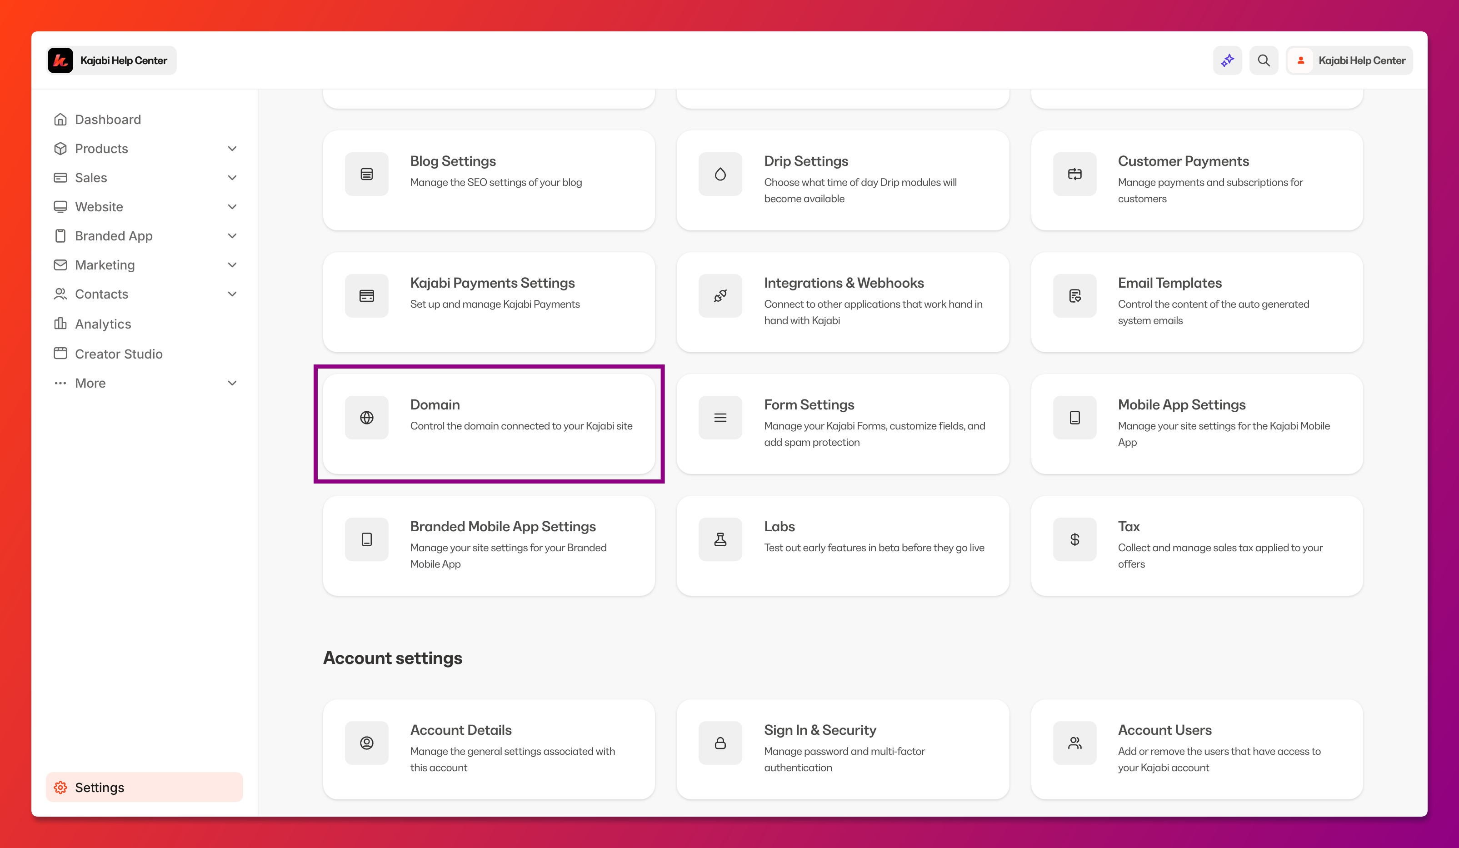Click 'Account settings' heading
Viewport: 1459px width, 848px height.
pos(393,658)
